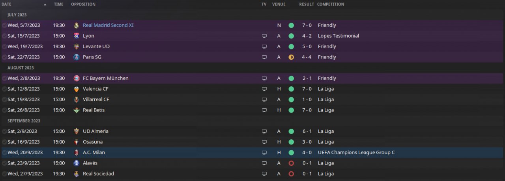Viewport: 505px width, 181px height.
Task: Click the Real Madrid Second XI club badge
Action: click(77, 26)
